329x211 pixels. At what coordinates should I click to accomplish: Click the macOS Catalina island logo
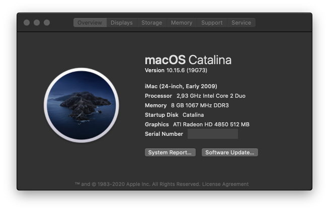81,105
